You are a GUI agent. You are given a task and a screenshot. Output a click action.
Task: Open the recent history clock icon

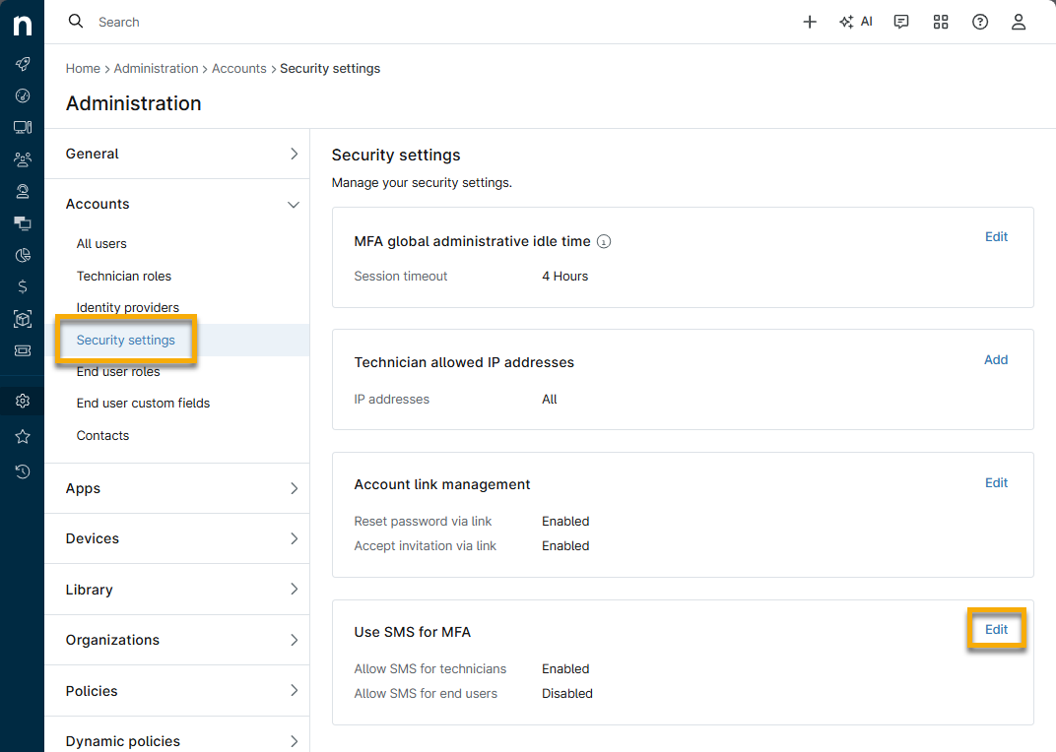(x=23, y=471)
